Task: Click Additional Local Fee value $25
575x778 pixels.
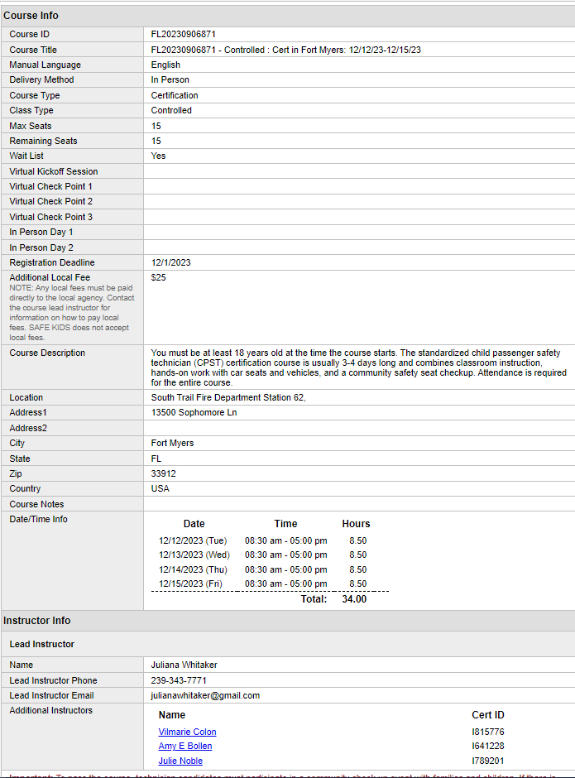Action: tap(158, 277)
